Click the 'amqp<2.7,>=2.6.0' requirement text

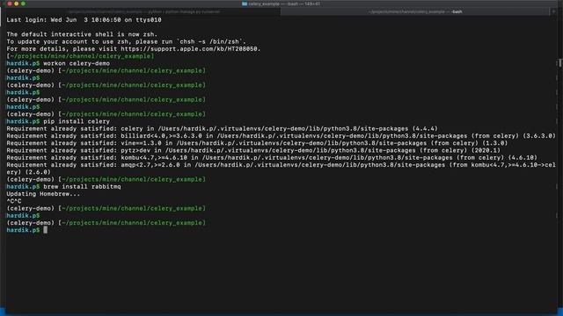point(150,165)
